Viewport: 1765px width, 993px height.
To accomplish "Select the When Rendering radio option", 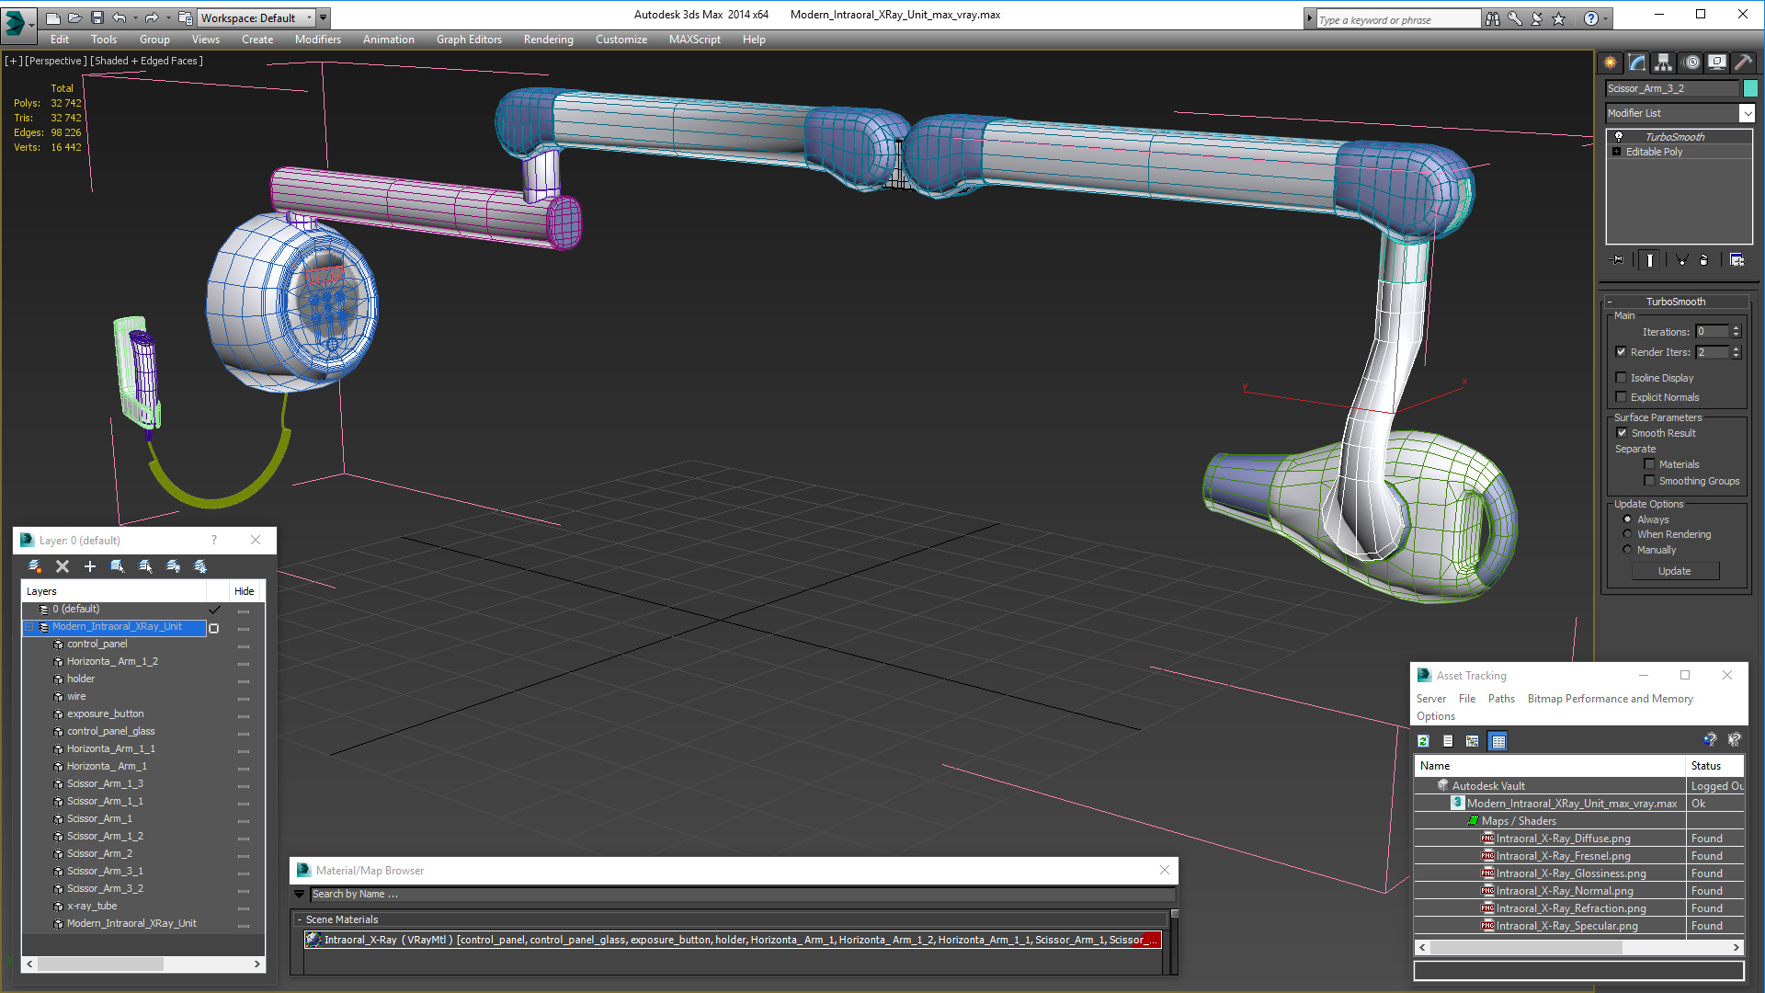I will pos(1628,534).
